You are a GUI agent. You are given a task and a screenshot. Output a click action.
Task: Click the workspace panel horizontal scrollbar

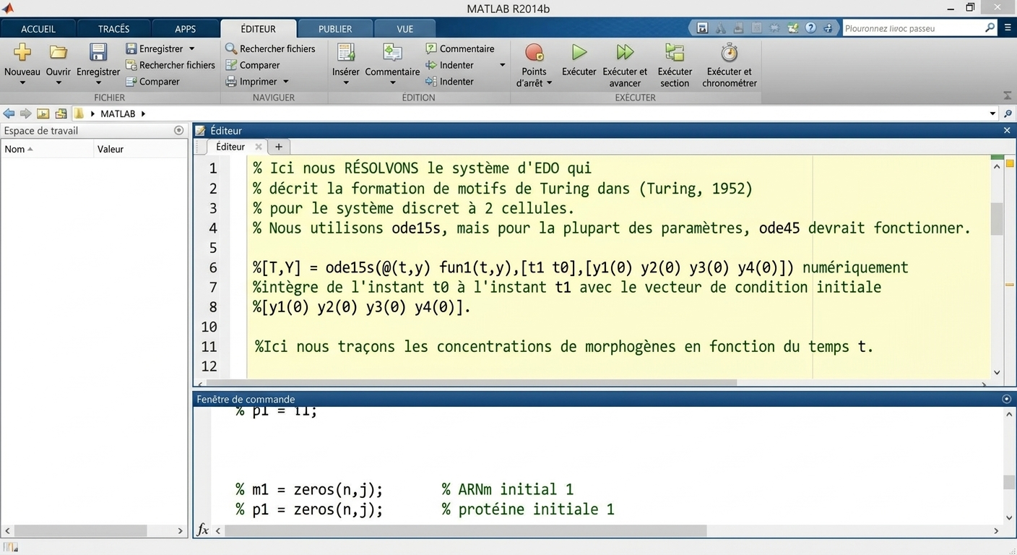[80, 530]
